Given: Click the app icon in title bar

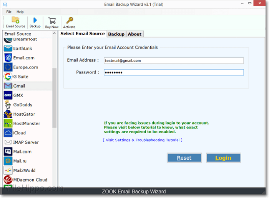Looking at the screenshot, I should point(5,4).
